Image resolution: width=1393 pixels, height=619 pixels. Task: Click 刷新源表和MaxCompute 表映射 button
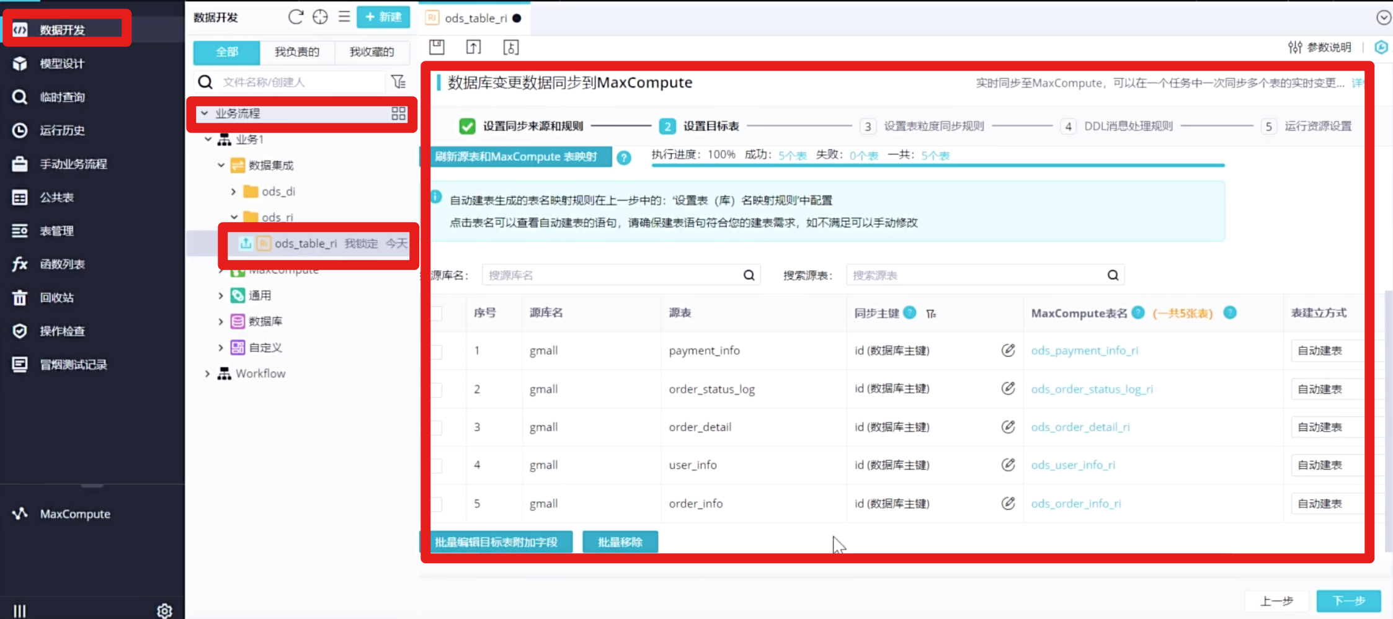[516, 156]
